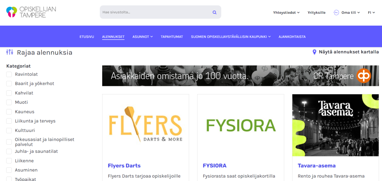The width and height of the screenshot is (382, 181).
Task: Tick the Ravintolat category checkbox
Action: (9, 74)
